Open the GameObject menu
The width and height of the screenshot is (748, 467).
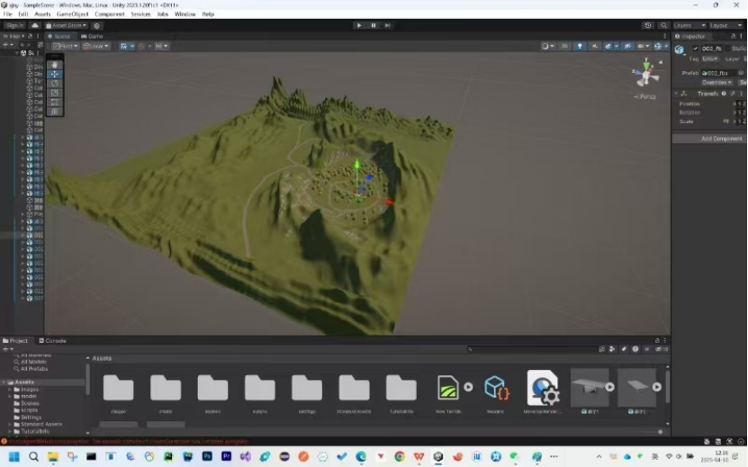coord(72,14)
